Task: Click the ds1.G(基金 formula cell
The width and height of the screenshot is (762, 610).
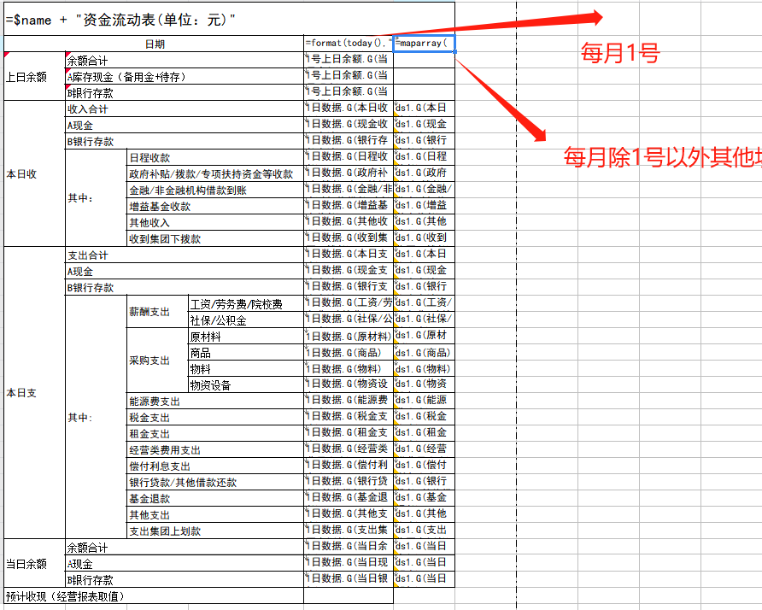Action: 424,498
